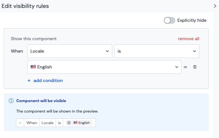Viewport: 219px width, 138px height.
Task: Click the info icon in the visibility notice
Action: [11, 101]
